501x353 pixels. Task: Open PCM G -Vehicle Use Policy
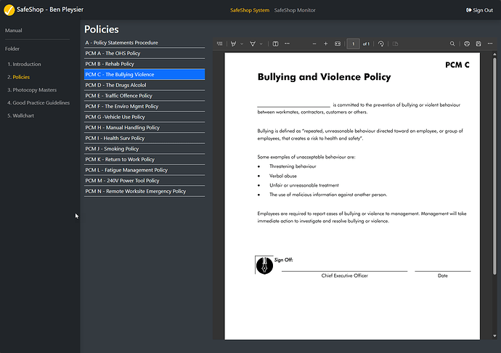pyautogui.click(x=144, y=117)
